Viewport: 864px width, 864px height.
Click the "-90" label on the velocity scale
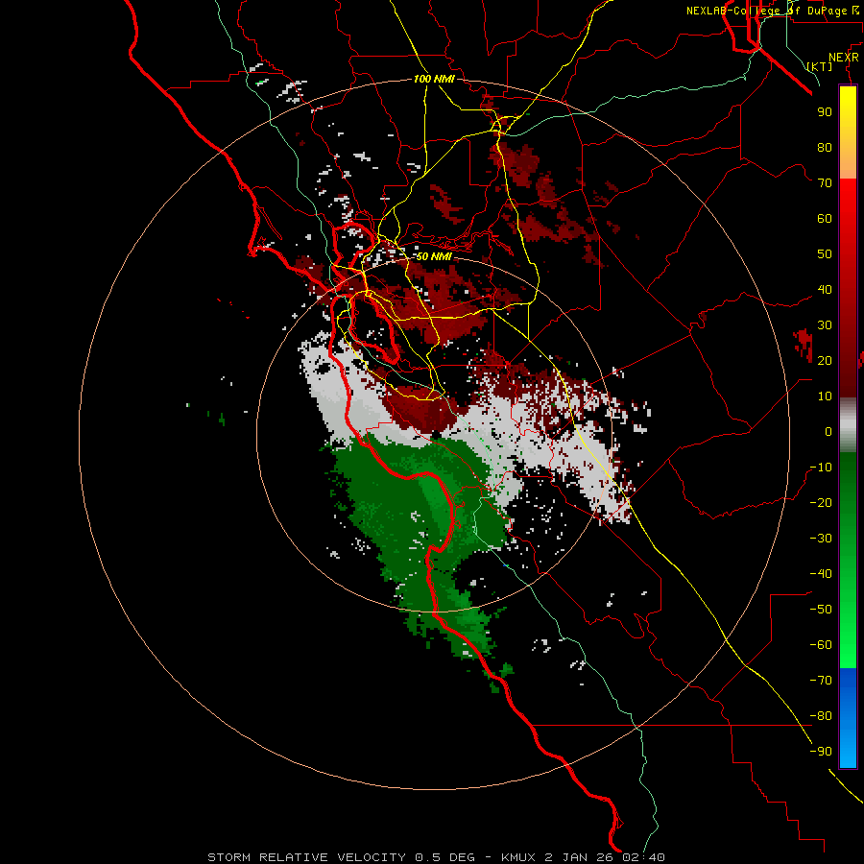point(821,751)
